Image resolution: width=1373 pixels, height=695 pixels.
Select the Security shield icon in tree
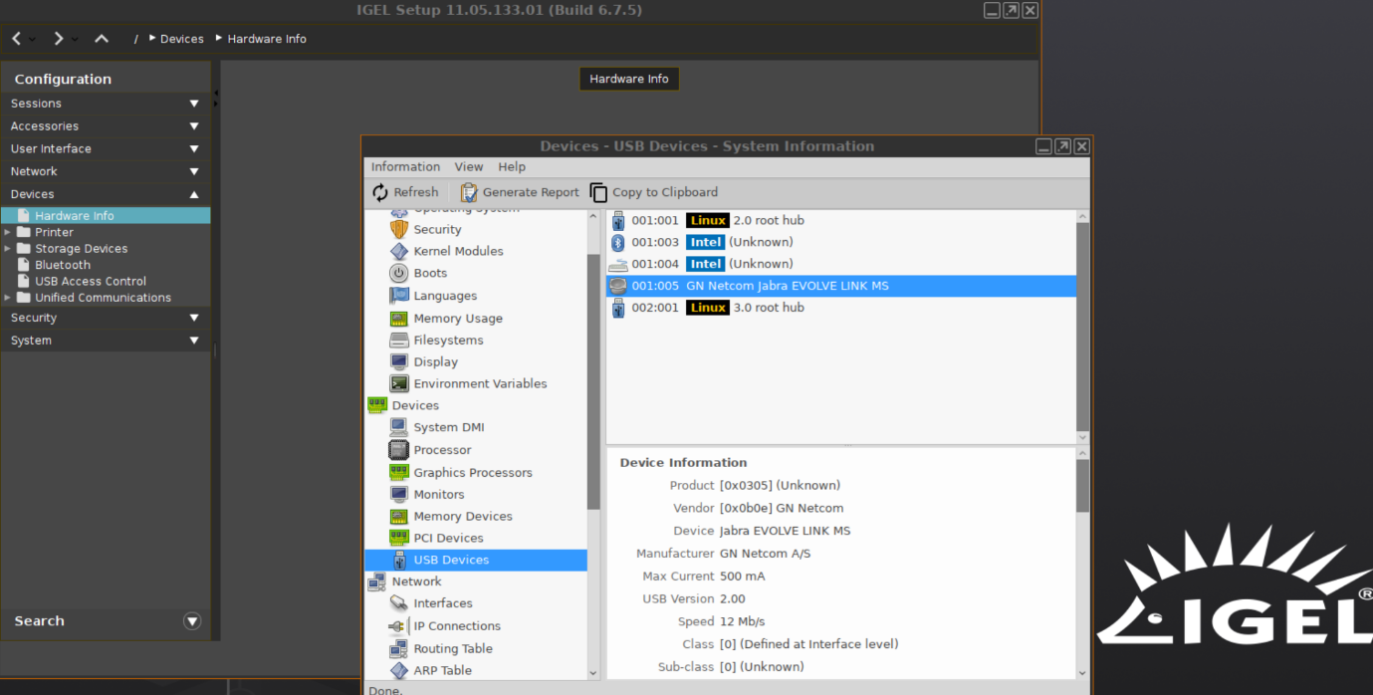click(399, 229)
